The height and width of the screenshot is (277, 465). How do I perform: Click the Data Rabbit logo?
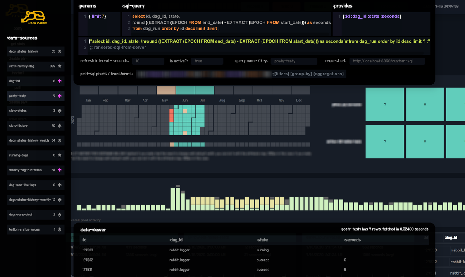(34, 17)
